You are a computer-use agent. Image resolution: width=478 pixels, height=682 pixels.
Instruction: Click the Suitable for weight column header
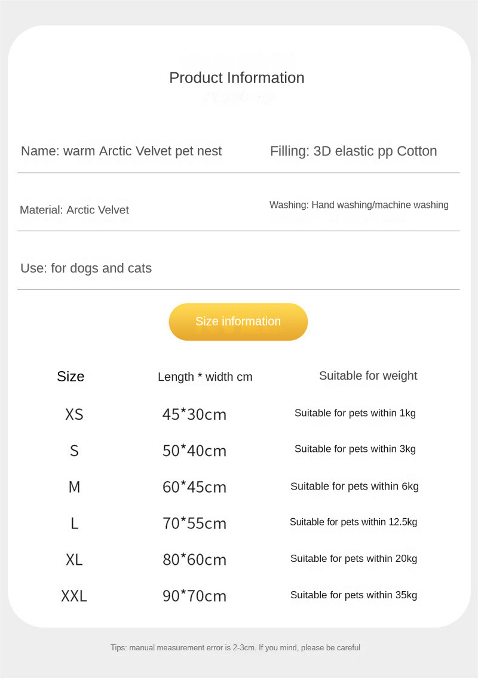[x=368, y=376]
